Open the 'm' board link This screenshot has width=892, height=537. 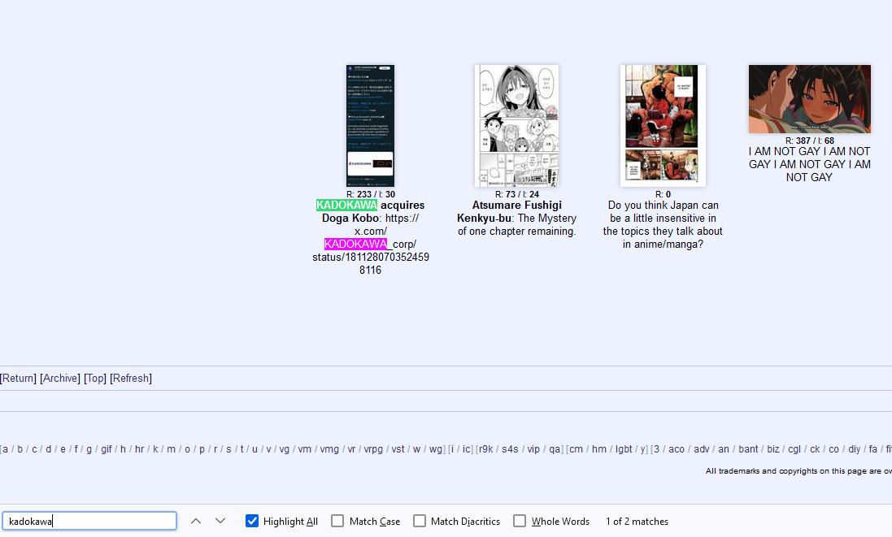click(x=171, y=449)
